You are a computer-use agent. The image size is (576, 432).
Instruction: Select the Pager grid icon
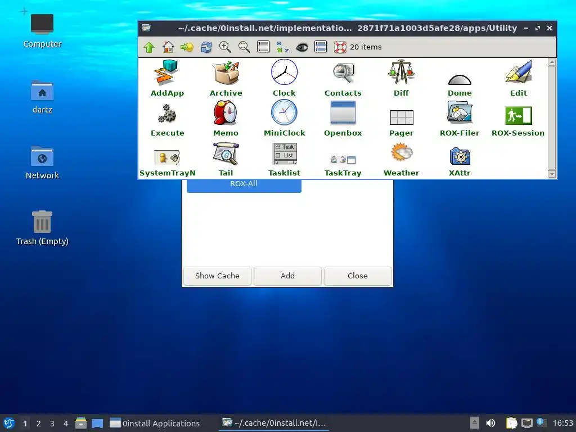pos(401,118)
